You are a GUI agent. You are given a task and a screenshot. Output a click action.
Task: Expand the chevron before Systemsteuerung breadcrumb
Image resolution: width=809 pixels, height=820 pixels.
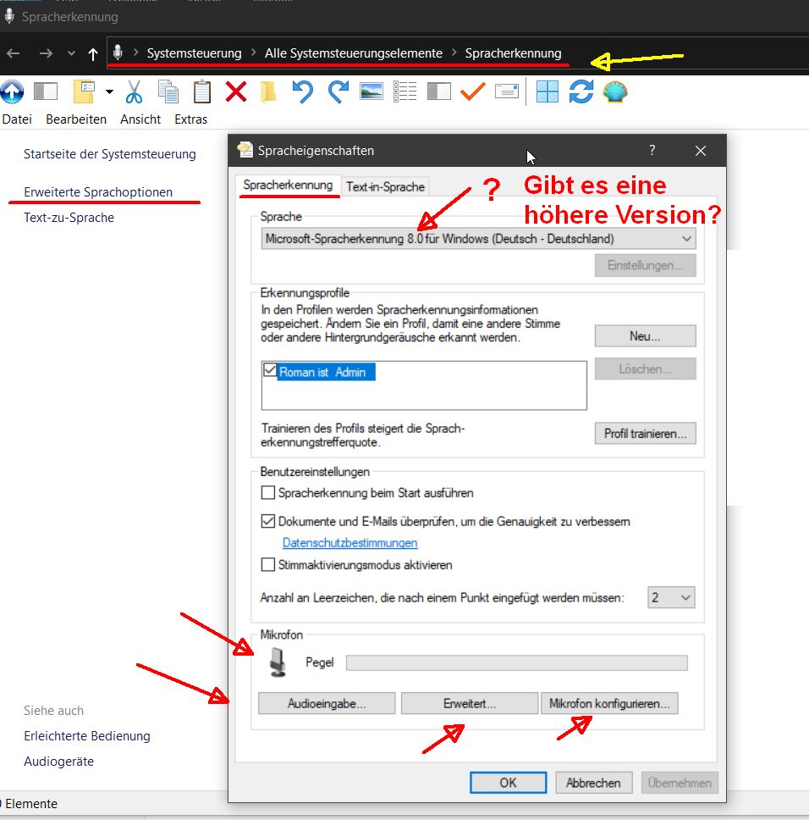135,53
